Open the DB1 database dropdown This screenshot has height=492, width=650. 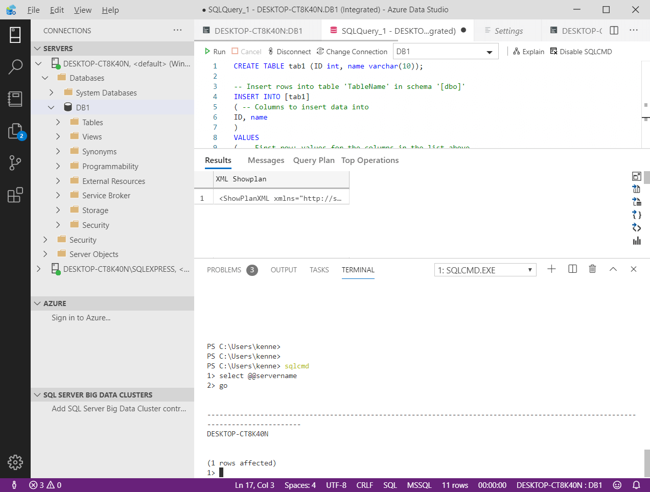tap(445, 52)
